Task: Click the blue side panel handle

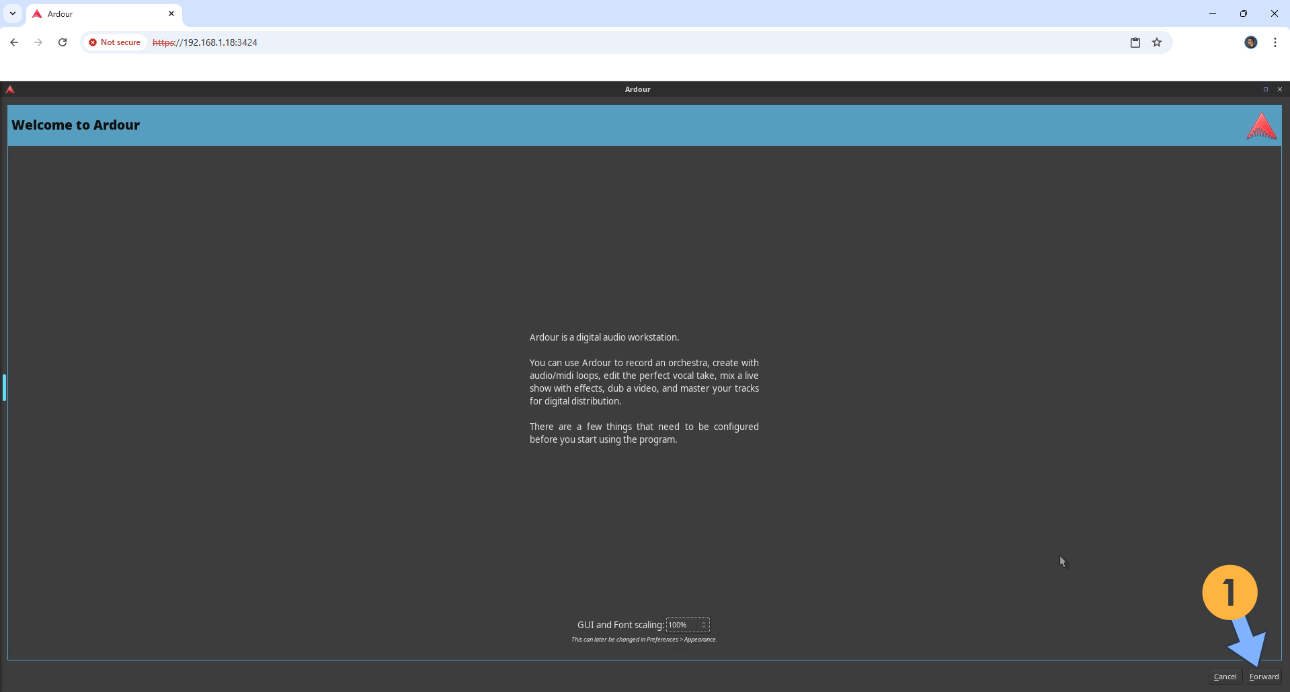Action: coord(4,388)
